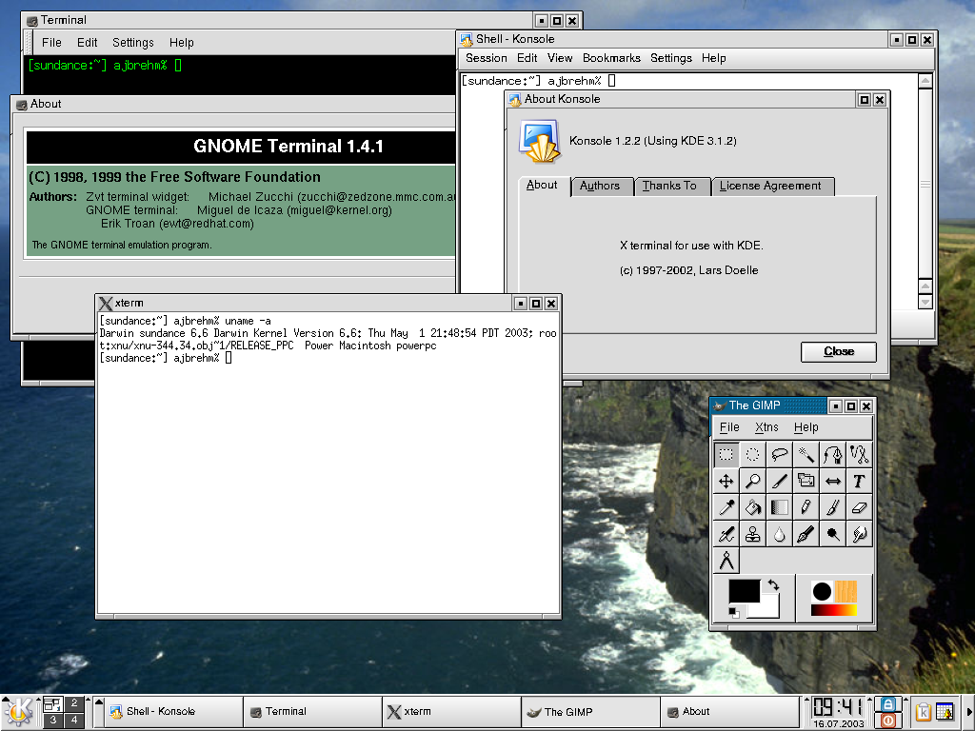This screenshot has height=731, width=975.
Task: Switch to xterm via taskbar button
Action: (x=451, y=712)
